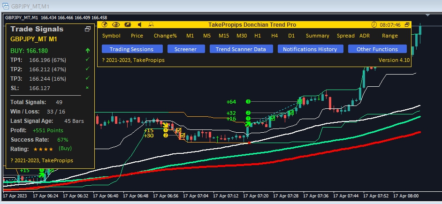Click the yellow sell arrow near 06:56
The image size is (442, 204).
tap(166, 125)
